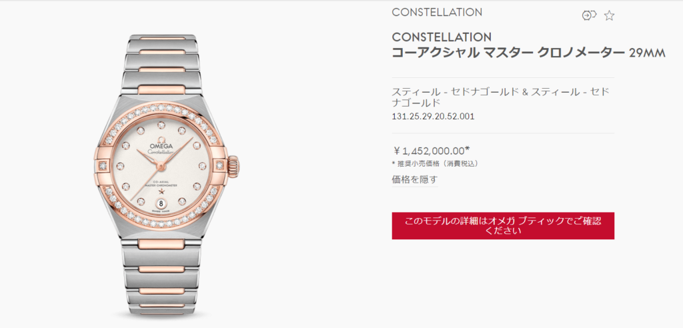Click the red オメガ ブティック confirmation button
Viewport: 683px width, 328px height.
click(x=503, y=225)
